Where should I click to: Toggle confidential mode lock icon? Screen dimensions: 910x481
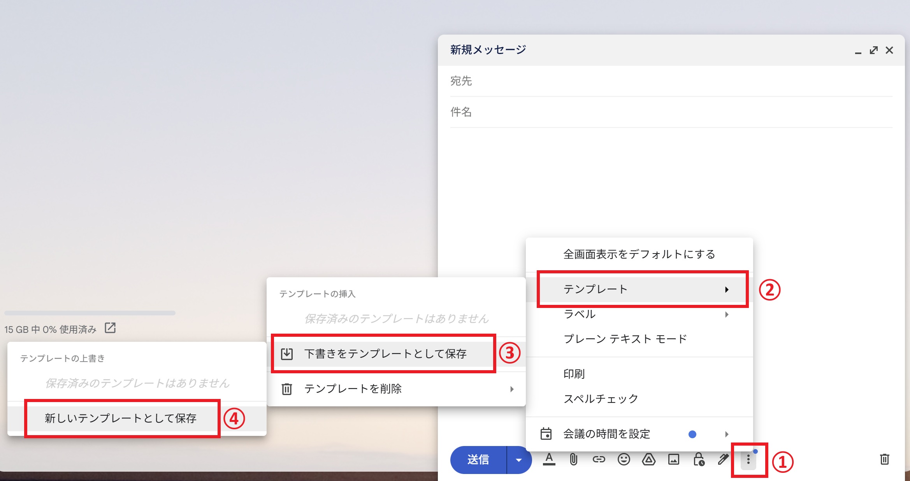699,460
